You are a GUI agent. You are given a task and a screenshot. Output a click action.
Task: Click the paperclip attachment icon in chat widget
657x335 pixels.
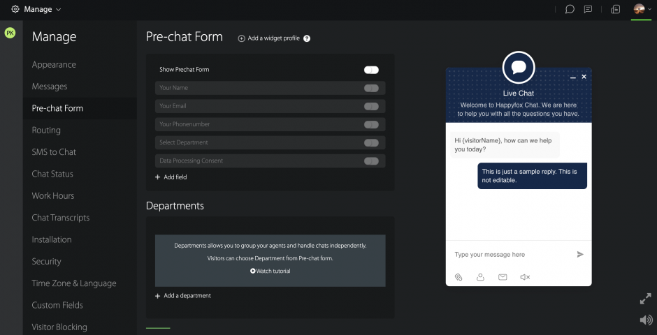pos(459,277)
